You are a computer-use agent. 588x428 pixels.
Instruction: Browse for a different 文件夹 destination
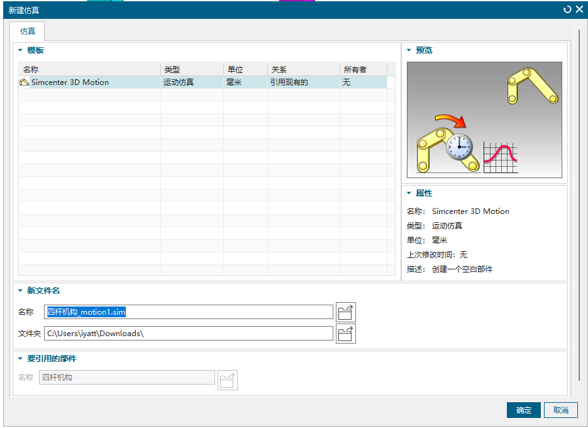pyautogui.click(x=346, y=333)
